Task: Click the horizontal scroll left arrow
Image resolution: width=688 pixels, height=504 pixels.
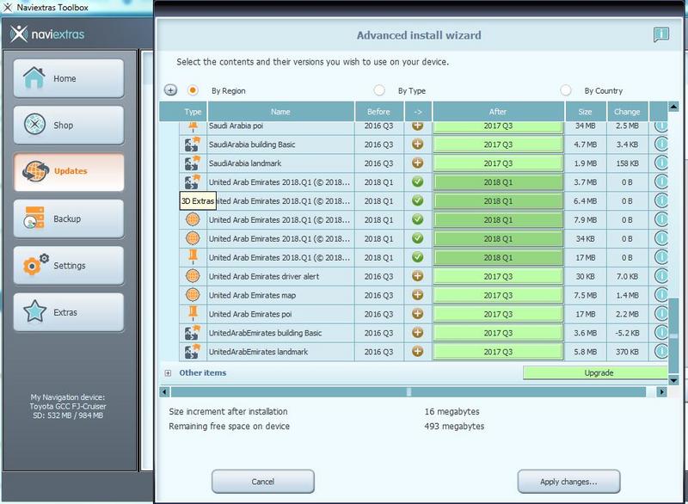Action: pos(164,391)
